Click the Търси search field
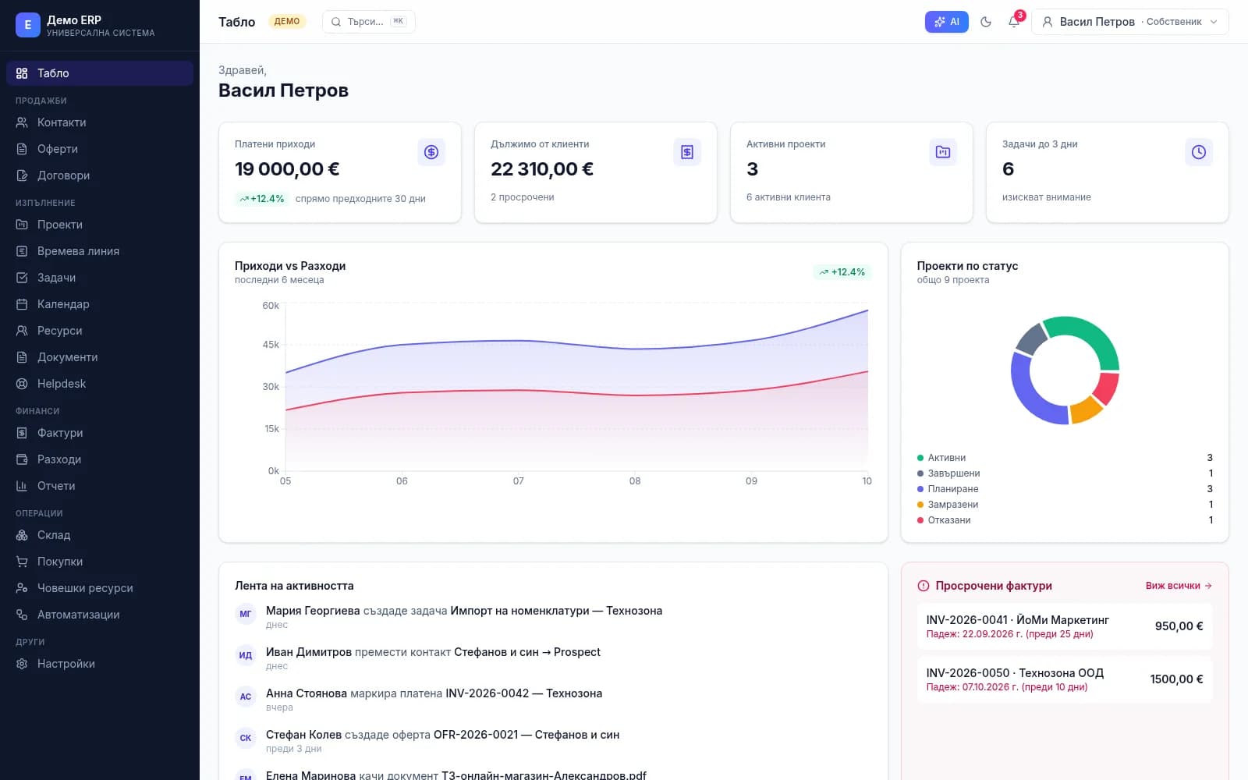 368,22
